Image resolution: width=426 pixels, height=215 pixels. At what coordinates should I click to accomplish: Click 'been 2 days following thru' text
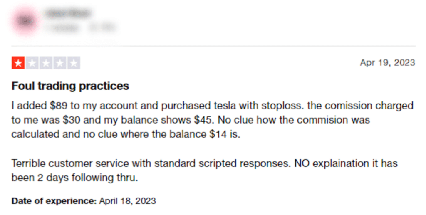[75, 178]
